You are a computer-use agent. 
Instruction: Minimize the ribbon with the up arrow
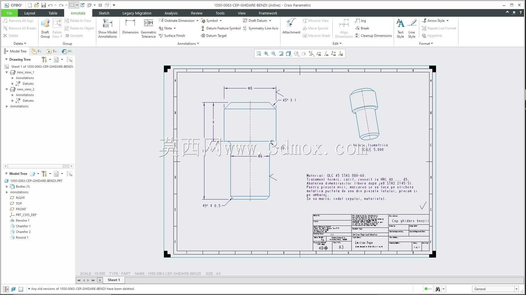pyautogui.click(x=507, y=12)
